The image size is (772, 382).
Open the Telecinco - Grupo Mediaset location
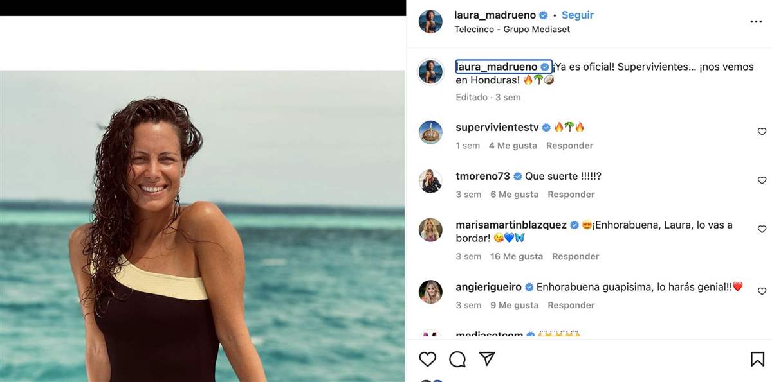pyautogui.click(x=512, y=29)
